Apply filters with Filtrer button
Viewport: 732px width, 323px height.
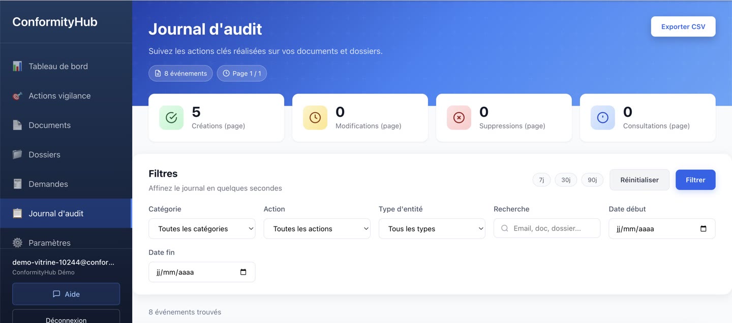coord(695,180)
